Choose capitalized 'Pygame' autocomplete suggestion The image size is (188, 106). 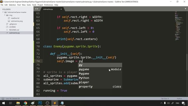point(100,74)
